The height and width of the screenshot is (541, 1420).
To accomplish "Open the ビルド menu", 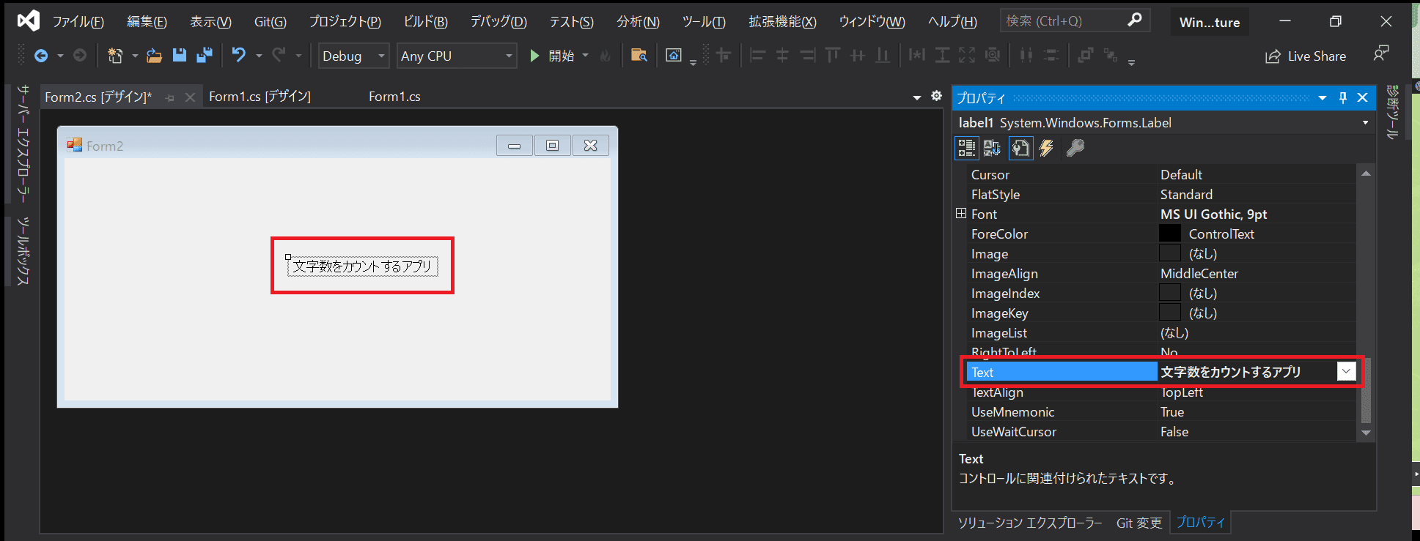I will [x=425, y=21].
